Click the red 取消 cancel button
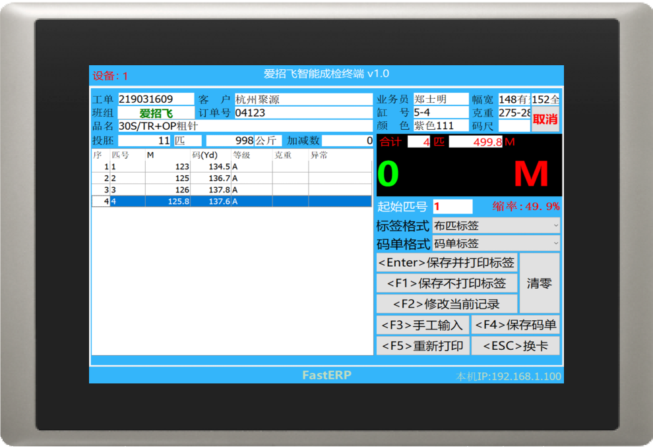The image size is (653, 448). pos(545,119)
